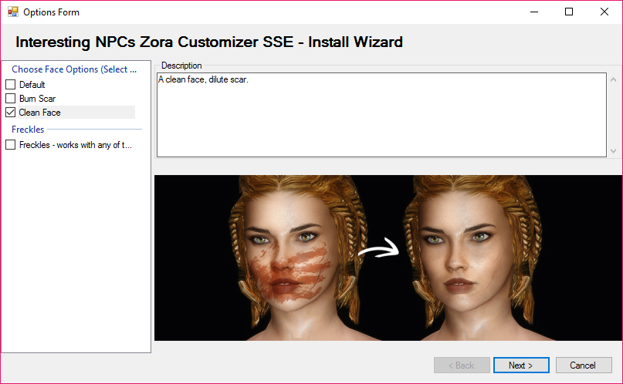Click the description scrollbar up arrow

(x=613, y=79)
